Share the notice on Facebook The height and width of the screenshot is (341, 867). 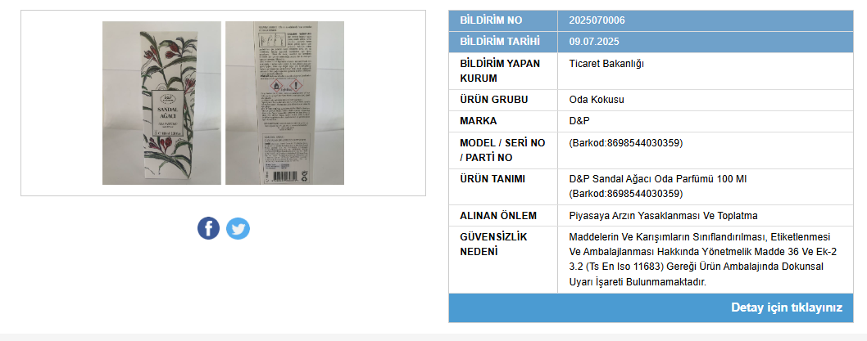208,228
